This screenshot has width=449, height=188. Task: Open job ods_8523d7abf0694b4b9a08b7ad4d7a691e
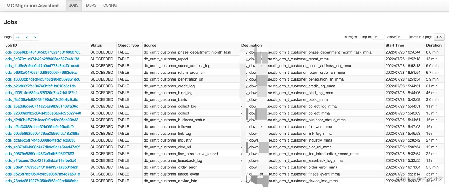pos(42,175)
